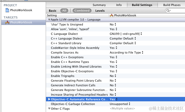Click the PhotoWorkbook target app icon
The width and height of the screenshot is (185, 112).
pos(7,22)
